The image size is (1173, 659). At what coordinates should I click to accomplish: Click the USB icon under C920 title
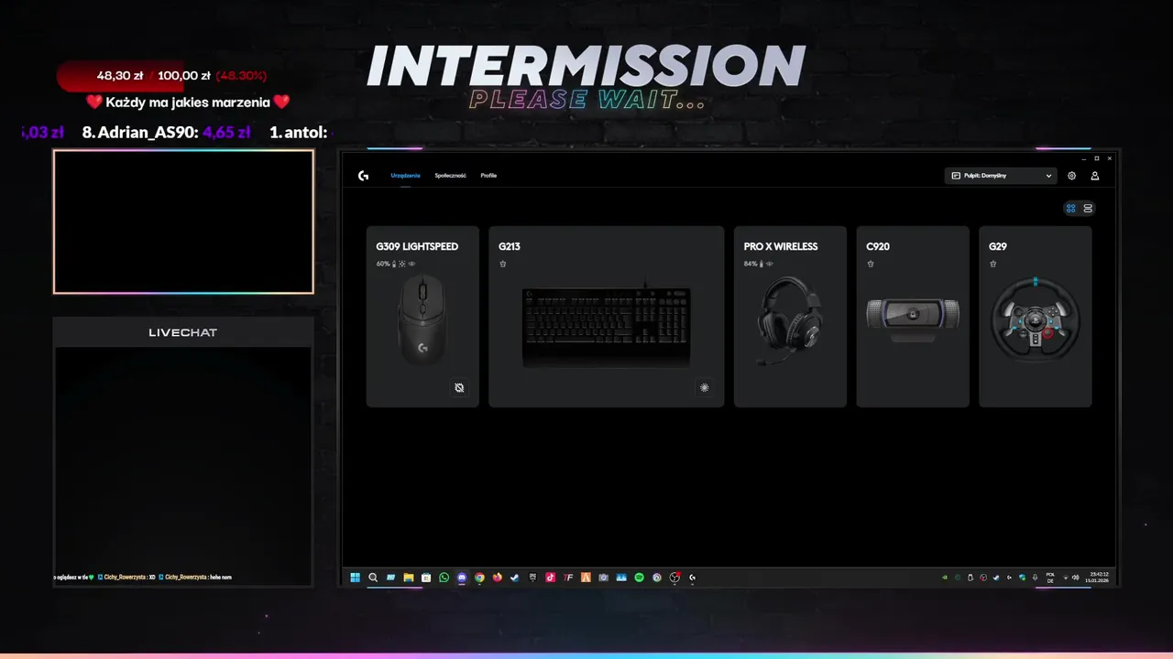(871, 264)
